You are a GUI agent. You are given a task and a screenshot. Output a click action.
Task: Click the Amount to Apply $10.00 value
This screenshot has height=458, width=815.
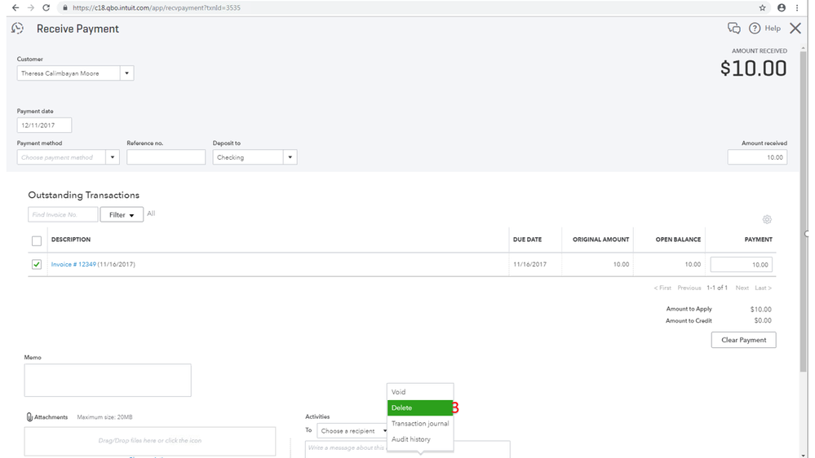pyautogui.click(x=761, y=310)
